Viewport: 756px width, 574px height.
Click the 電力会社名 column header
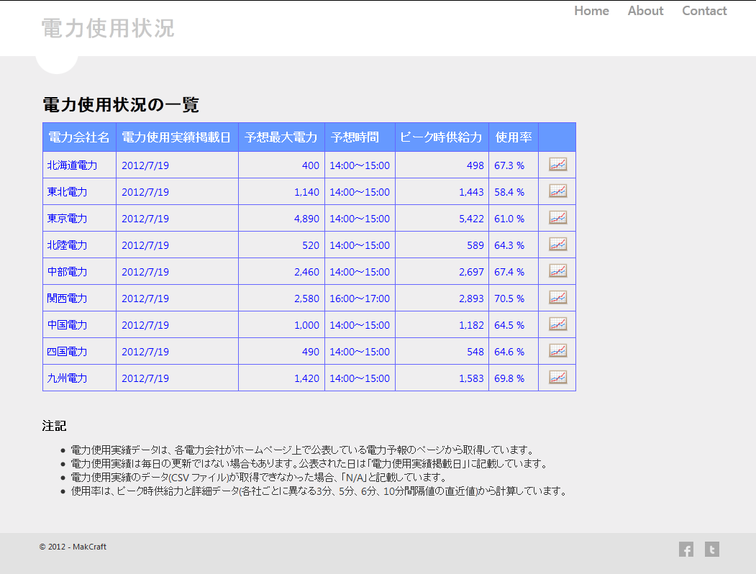click(79, 137)
